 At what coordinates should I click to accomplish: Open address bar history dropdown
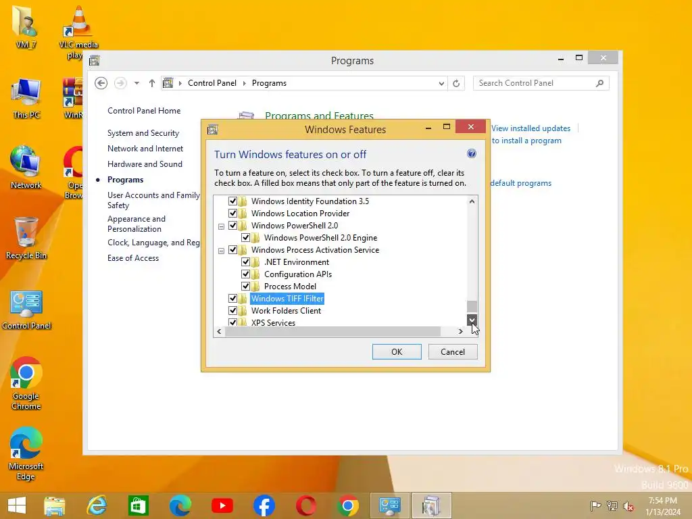(x=441, y=83)
